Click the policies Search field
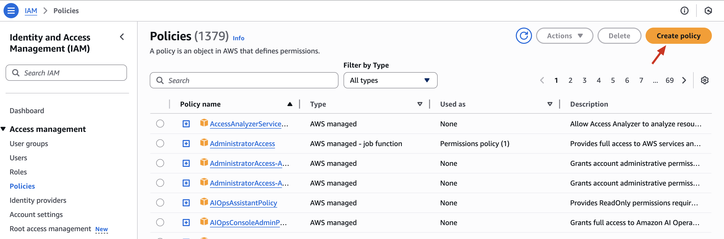 coord(244,81)
